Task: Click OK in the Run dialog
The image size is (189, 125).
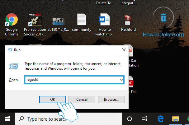Action: tap(53, 100)
